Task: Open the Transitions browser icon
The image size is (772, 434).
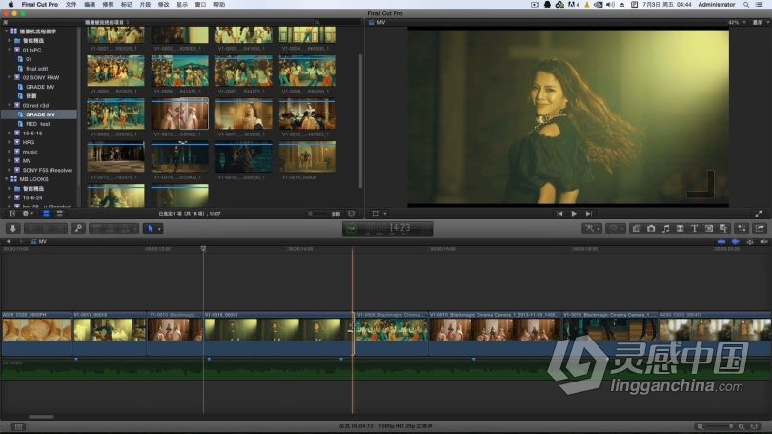Action: pyautogui.click(x=680, y=229)
